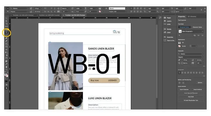Click the character formatting controls icon
Image resolution: width=211 pixels, height=116 pixels.
click(x=8, y=8)
